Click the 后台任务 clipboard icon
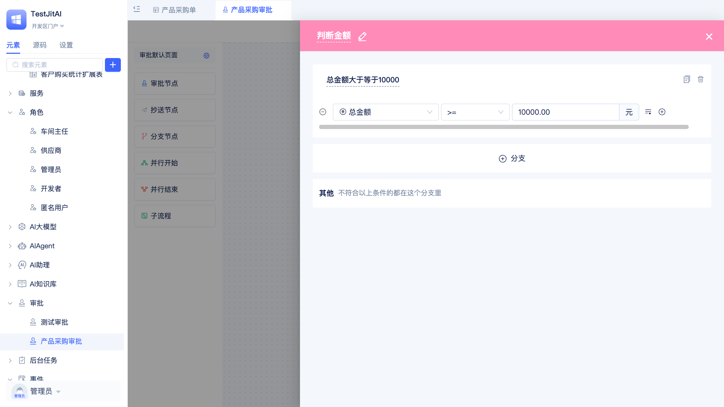Image resolution: width=724 pixels, height=407 pixels. click(22, 360)
